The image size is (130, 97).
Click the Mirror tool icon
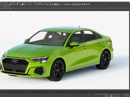[46, 4]
